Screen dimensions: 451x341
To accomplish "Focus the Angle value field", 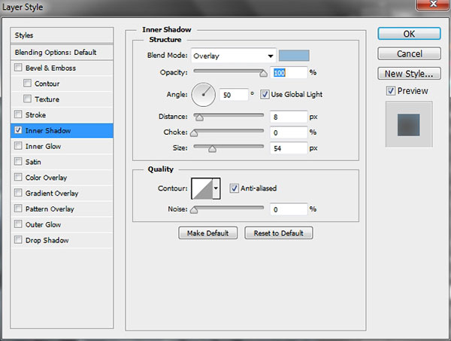I will [234, 95].
